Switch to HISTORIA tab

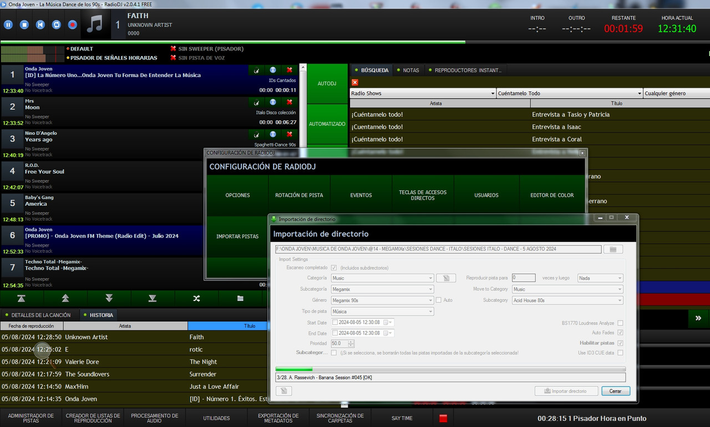[98, 315]
